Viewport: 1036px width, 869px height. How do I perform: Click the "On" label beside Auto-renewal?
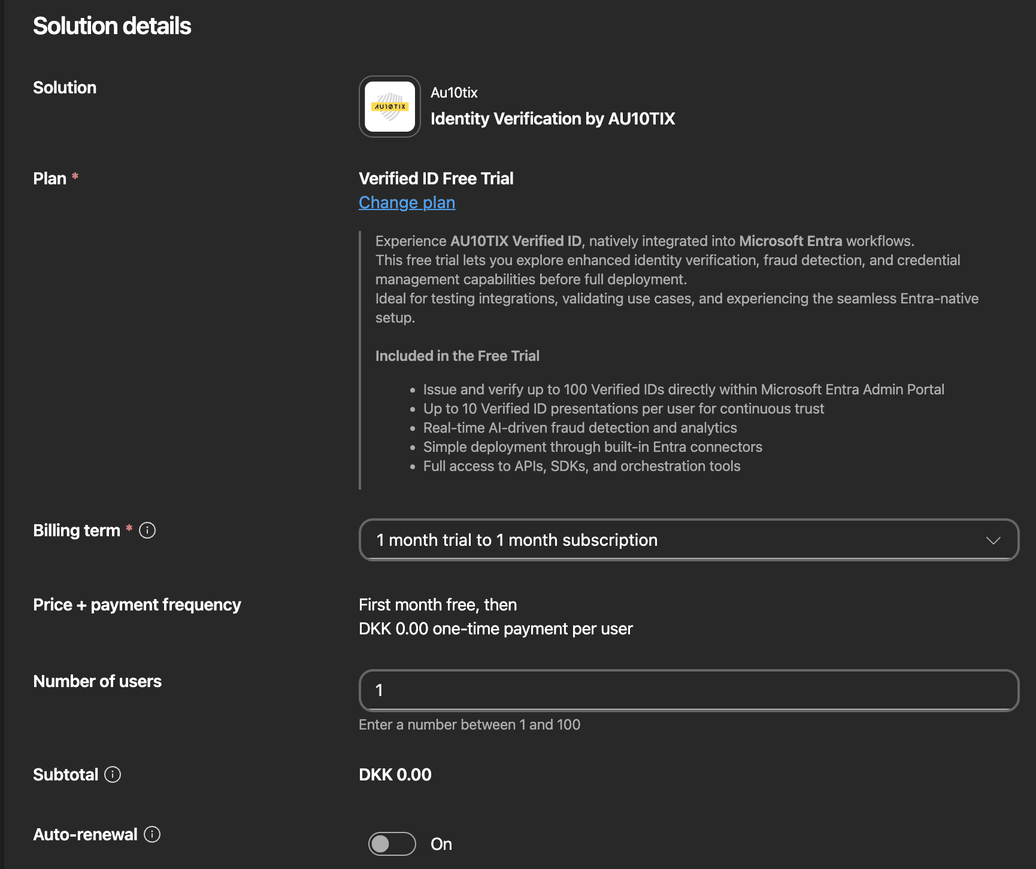click(441, 844)
